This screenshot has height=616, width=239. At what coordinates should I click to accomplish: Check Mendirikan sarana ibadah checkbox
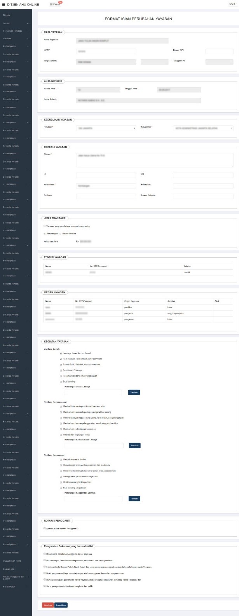point(61,459)
